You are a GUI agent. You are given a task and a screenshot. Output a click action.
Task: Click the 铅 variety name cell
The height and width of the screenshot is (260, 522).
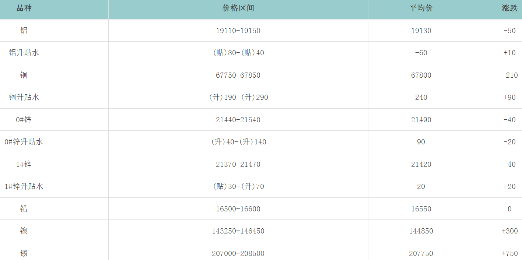24,209
